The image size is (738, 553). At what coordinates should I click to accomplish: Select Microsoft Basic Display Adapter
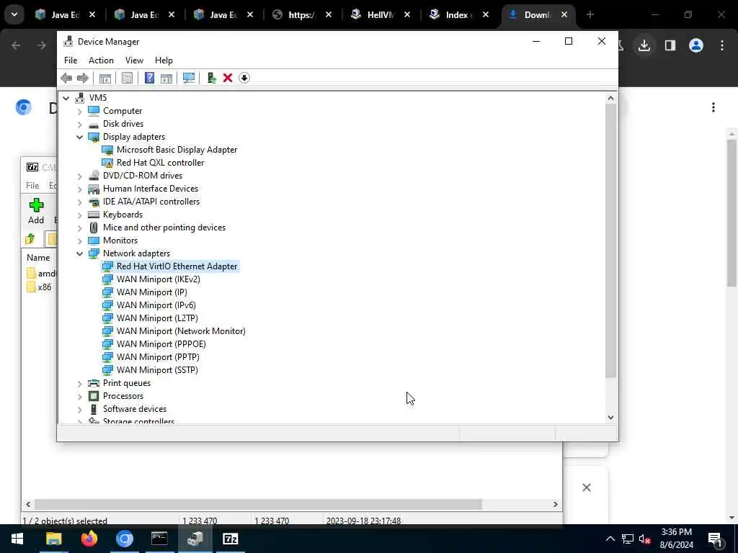[177, 150]
